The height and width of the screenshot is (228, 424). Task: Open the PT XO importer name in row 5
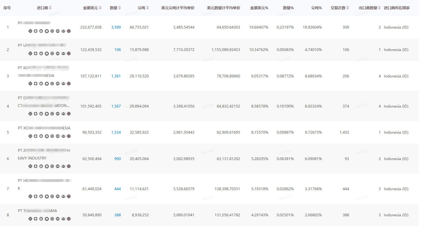point(44,128)
